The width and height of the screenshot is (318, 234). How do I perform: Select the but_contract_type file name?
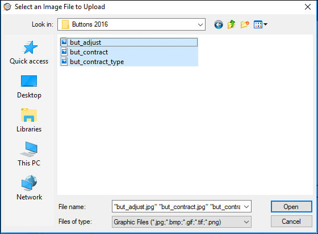tap(97, 62)
